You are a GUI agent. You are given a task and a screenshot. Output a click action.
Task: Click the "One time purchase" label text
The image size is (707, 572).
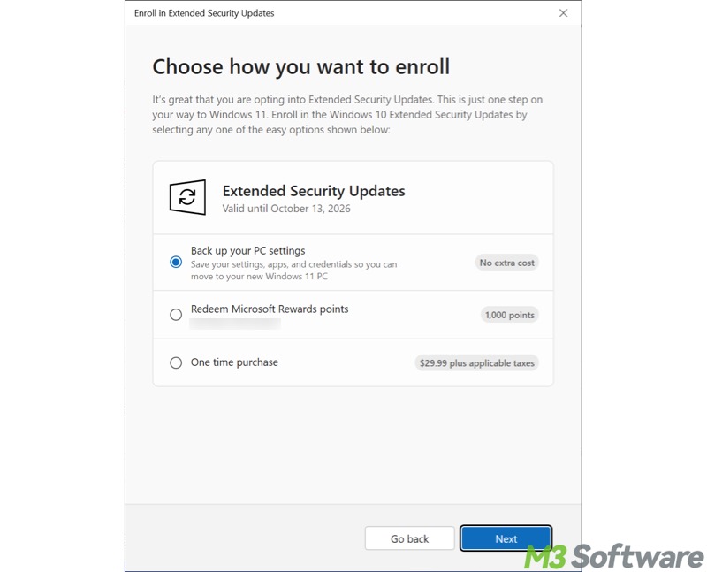click(234, 362)
